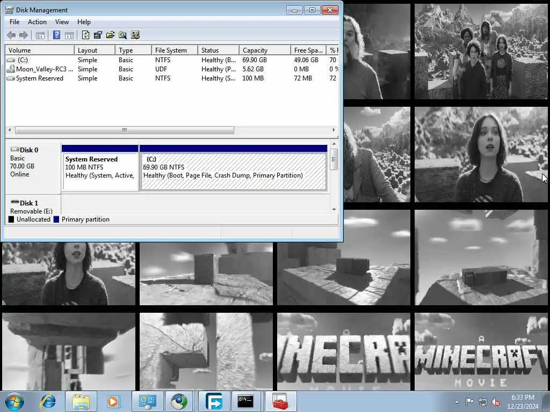Select the System Reserved partition block on Disk 0
The width and height of the screenshot is (550, 412).
[x=100, y=168]
